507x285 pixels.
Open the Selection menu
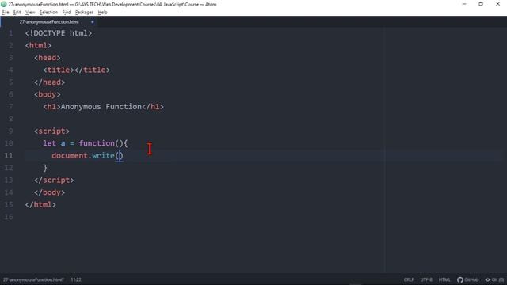[x=48, y=13]
